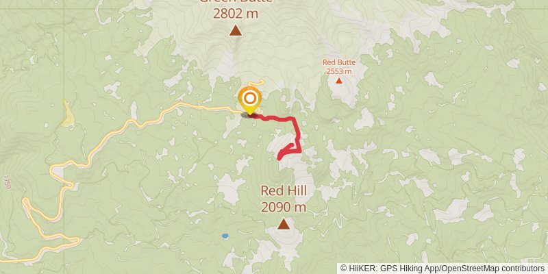
Task: Click the small blue lake on map
Action: (x=225, y=236)
